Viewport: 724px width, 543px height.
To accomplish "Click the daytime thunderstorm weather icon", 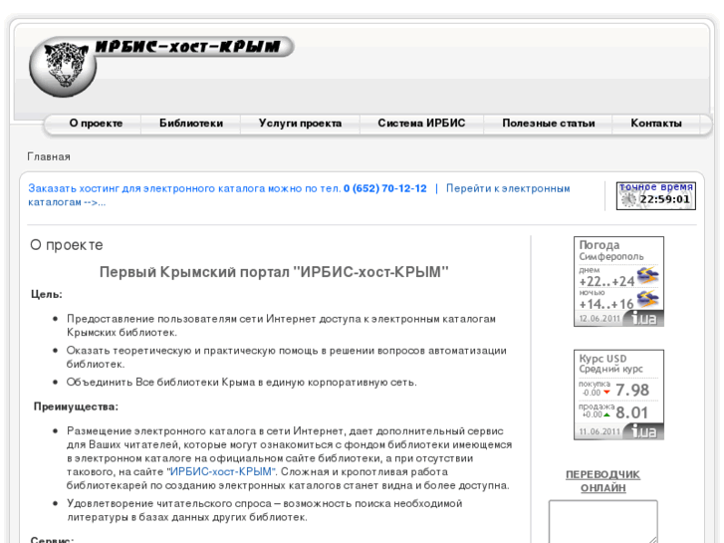I will point(647,276).
